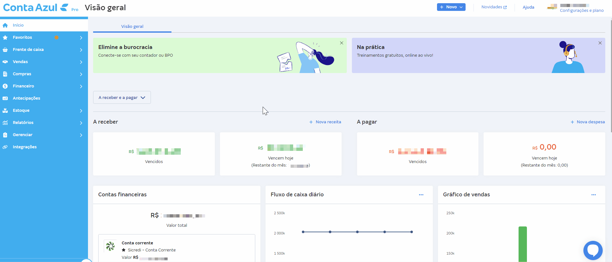Open the Relatórios sidebar menu
The width and height of the screenshot is (612, 262).
(x=44, y=123)
